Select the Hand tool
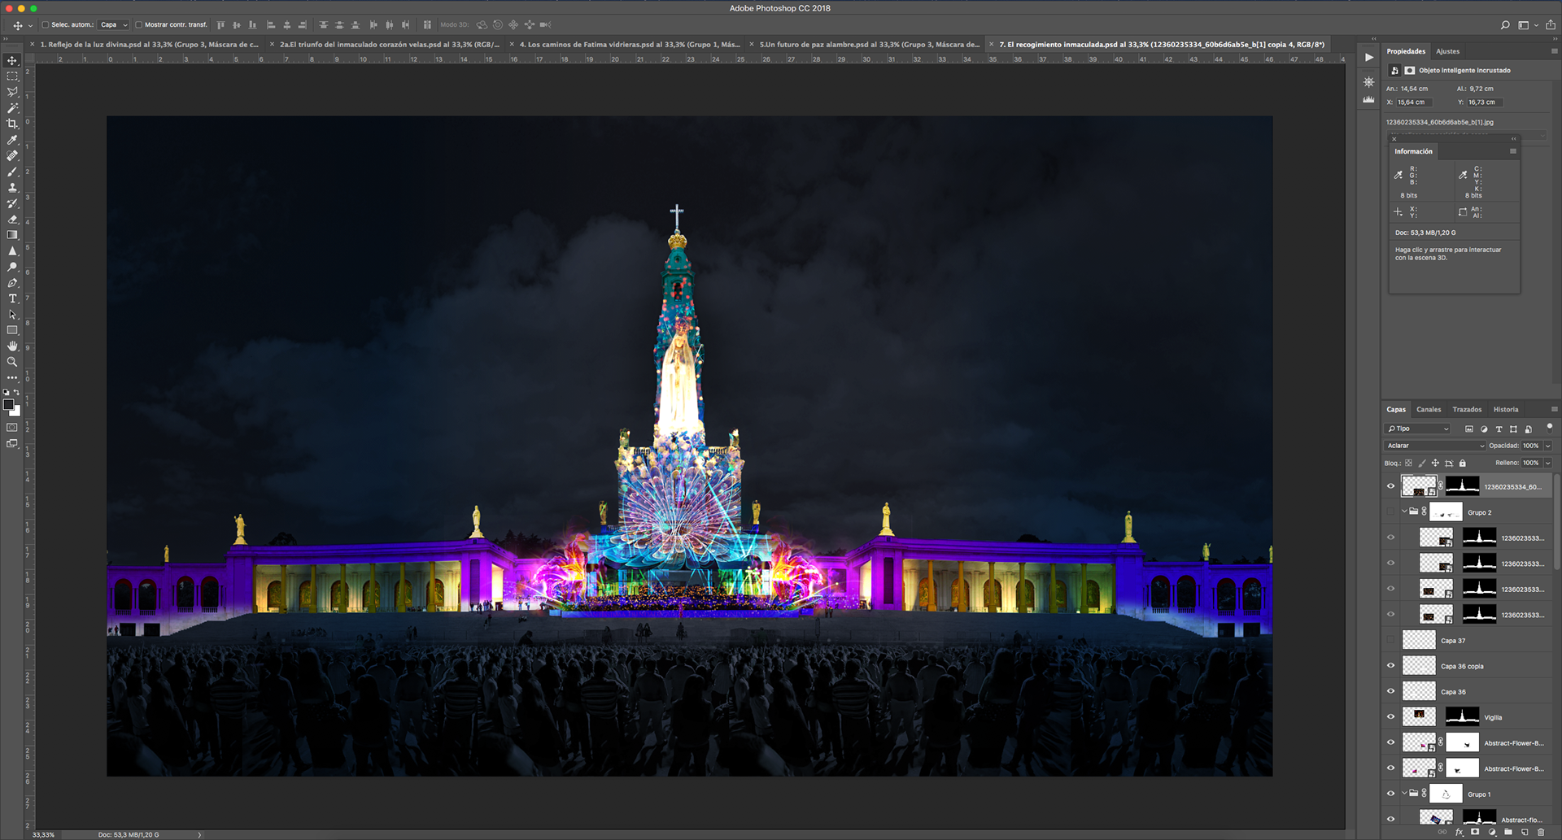The height and width of the screenshot is (840, 1562). pos(12,346)
